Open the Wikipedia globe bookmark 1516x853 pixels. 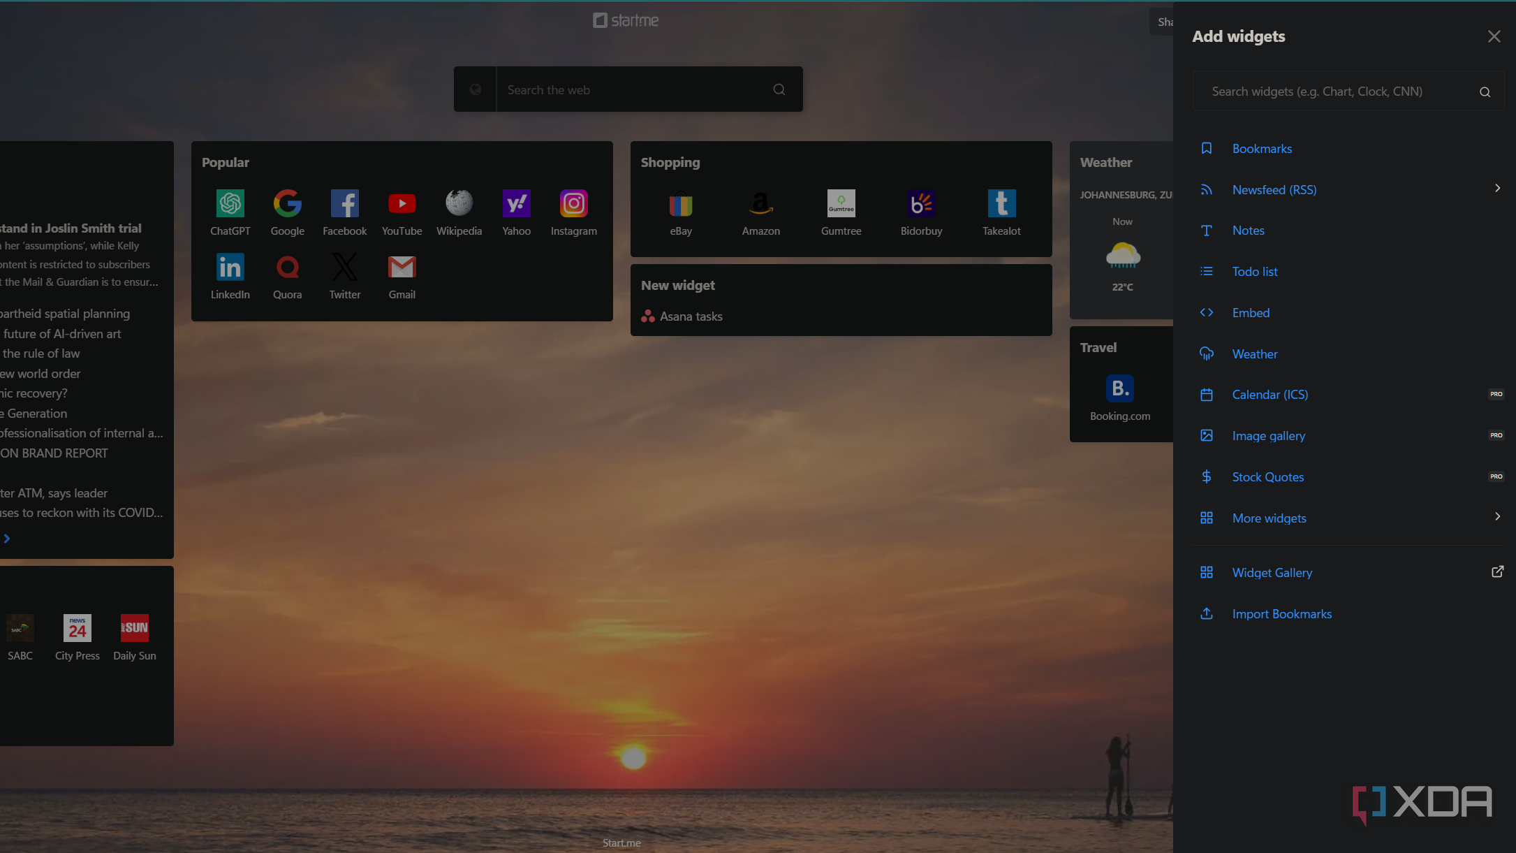point(459,203)
